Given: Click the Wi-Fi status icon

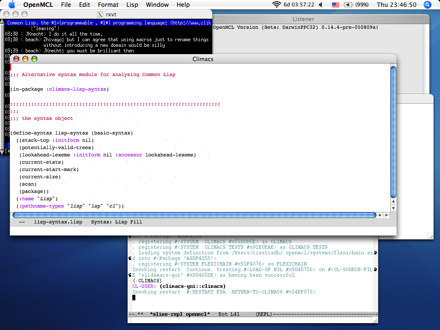Looking at the screenshot, I should click(x=276, y=5).
